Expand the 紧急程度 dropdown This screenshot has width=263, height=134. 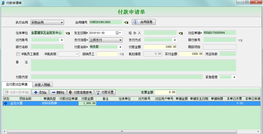pos(234,77)
